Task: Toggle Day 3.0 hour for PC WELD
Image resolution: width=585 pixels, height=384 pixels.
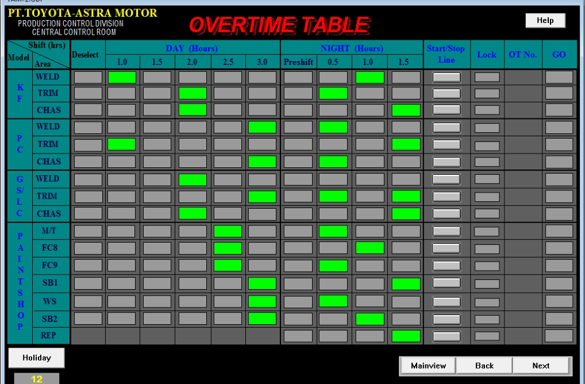Action: (262, 127)
